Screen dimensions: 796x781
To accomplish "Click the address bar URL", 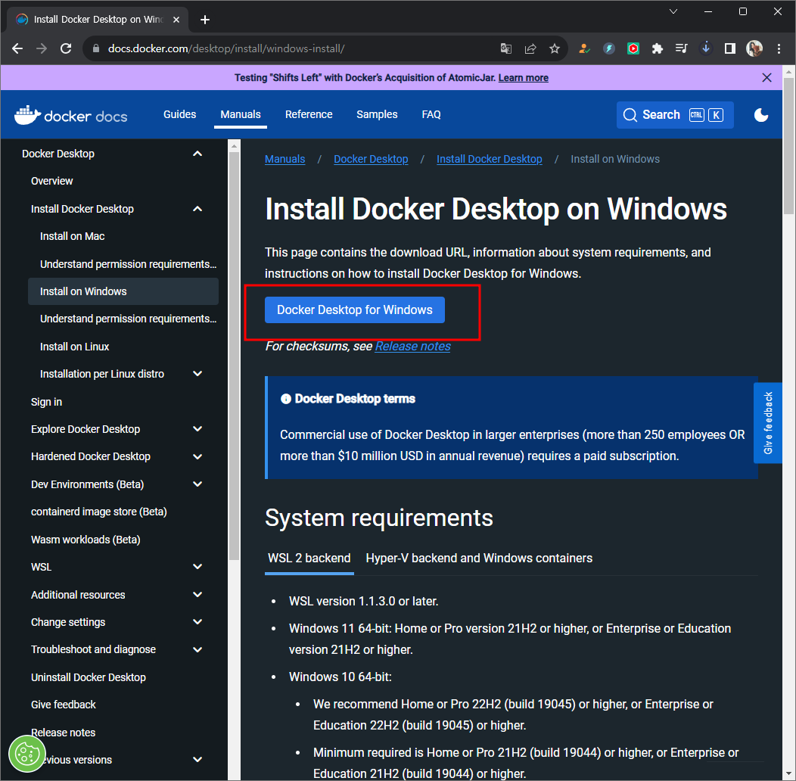I will (x=226, y=48).
